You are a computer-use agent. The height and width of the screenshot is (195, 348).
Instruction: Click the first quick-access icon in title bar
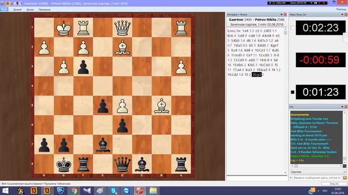[x=2, y=3]
